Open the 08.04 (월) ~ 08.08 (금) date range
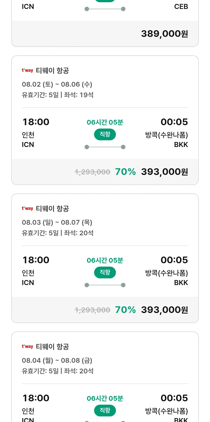Image resolution: width=210 pixels, height=422 pixels. point(57,361)
